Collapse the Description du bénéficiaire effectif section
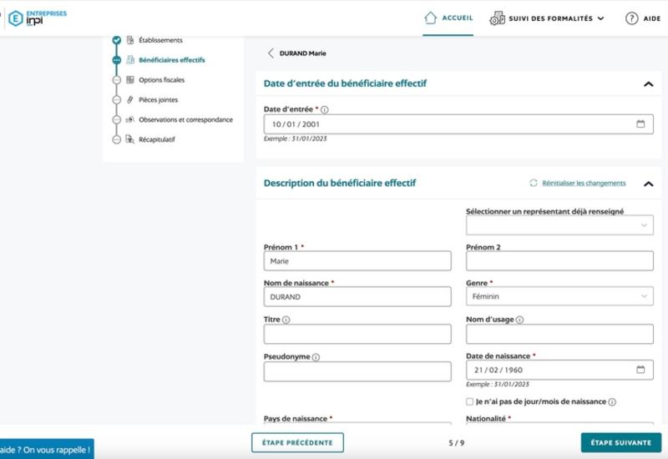Screen dimensions: 668x459 pyautogui.click(x=647, y=184)
